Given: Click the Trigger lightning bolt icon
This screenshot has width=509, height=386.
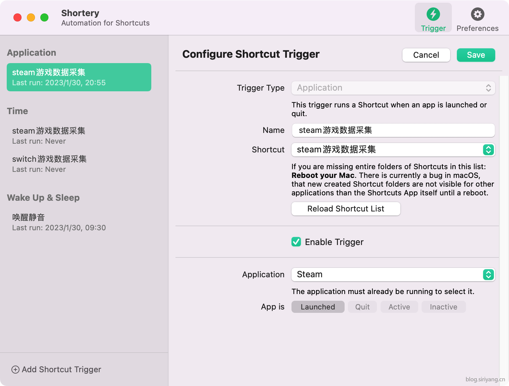Looking at the screenshot, I should tap(433, 14).
